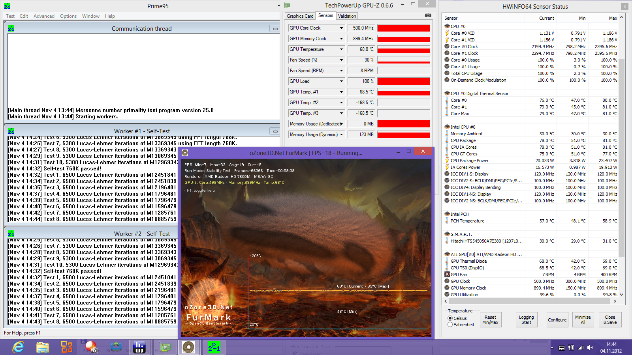
Task: Click the S.M.A.R.T. group icon
Action: pos(447,234)
